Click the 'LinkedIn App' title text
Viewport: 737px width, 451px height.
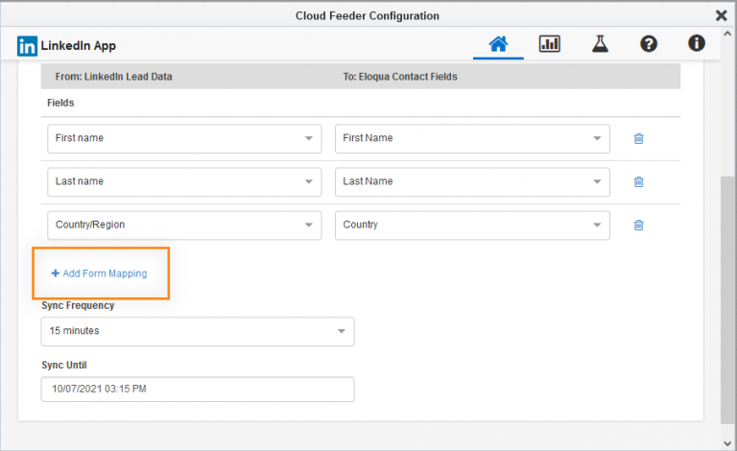click(79, 46)
